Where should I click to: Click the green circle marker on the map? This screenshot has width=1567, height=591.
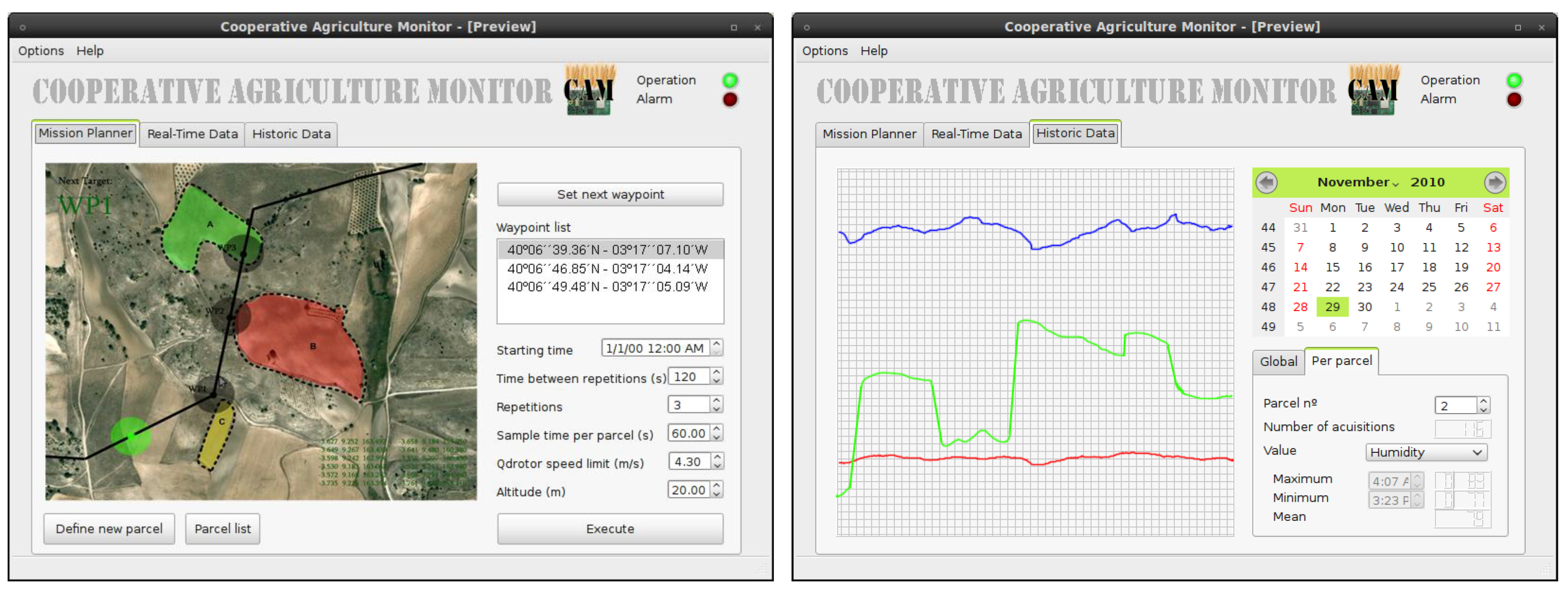pyautogui.click(x=130, y=436)
